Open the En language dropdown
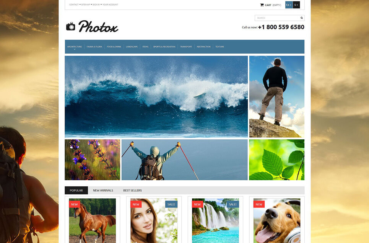The height and width of the screenshot is (243, 369). [289, 5]
